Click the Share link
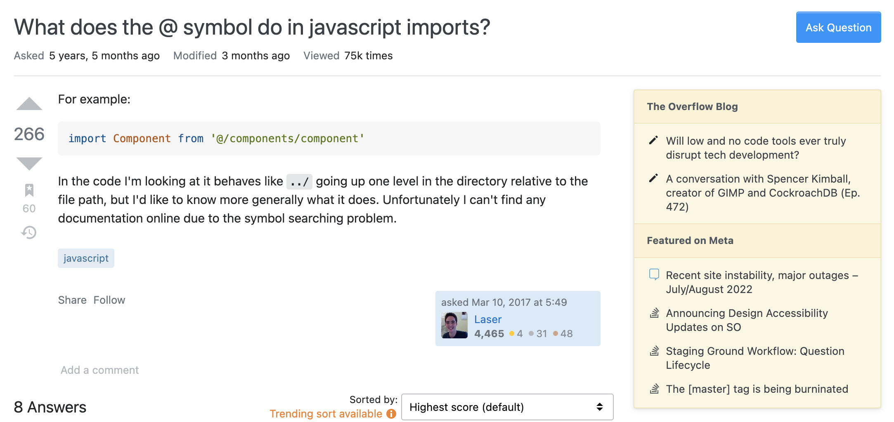Screen dimensions: 894x422 [72, 300]
